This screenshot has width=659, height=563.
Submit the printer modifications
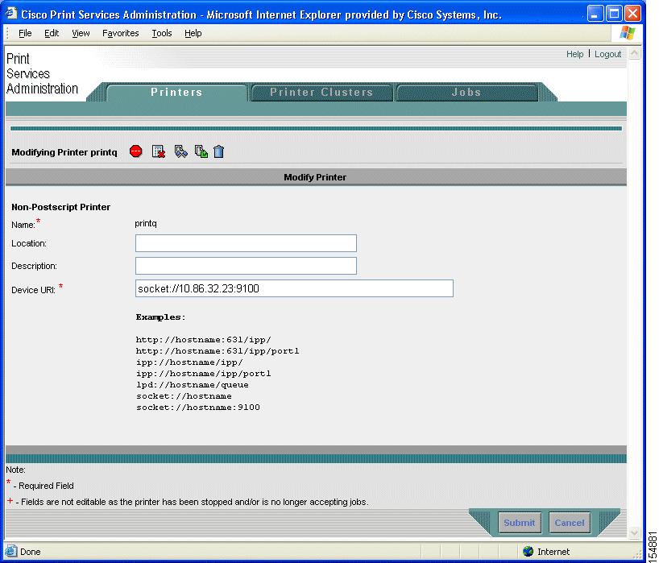[520, 523]
